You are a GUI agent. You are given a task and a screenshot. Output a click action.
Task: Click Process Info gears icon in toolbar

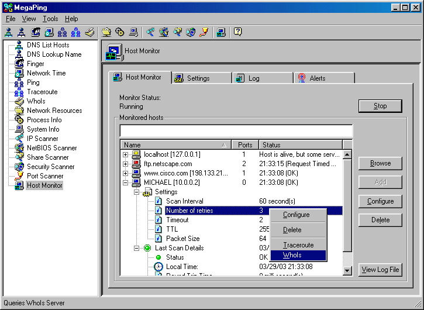[x=120, y=32]
